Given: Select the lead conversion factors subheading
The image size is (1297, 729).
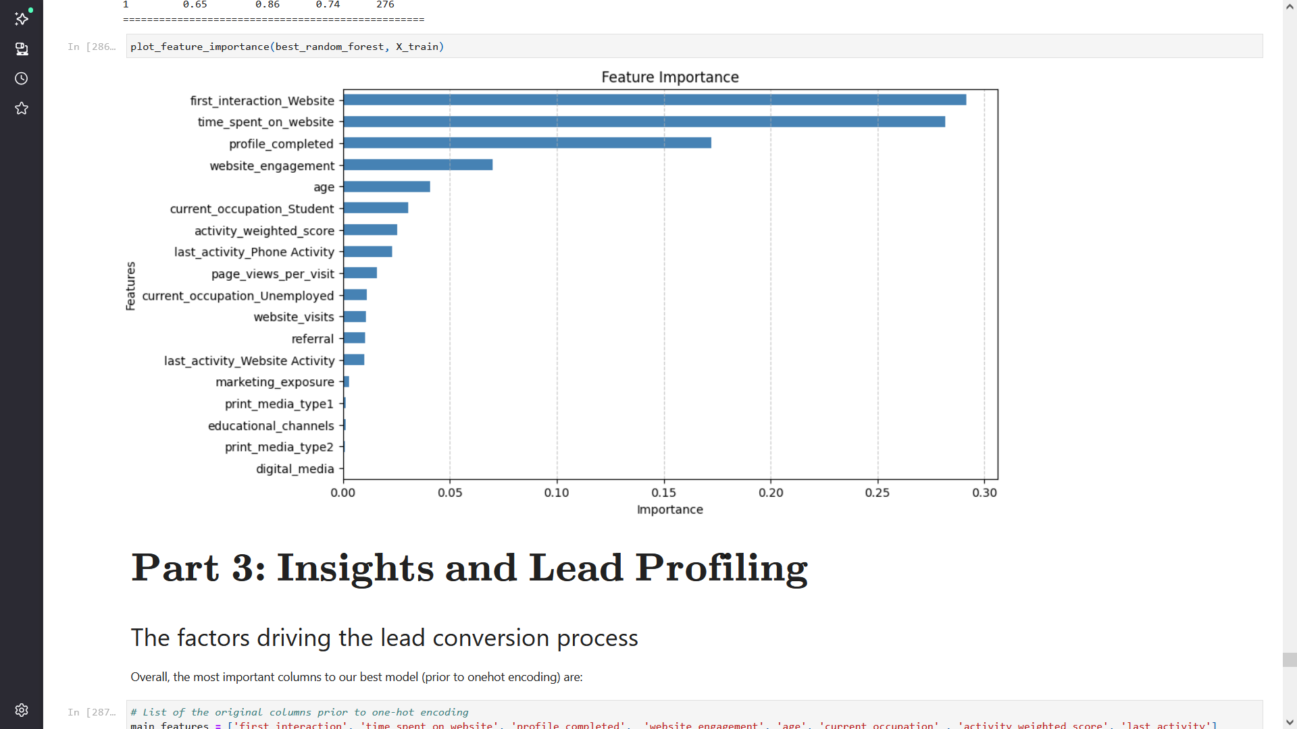Looking at the screenshot, I should click(x=384, y=637).
